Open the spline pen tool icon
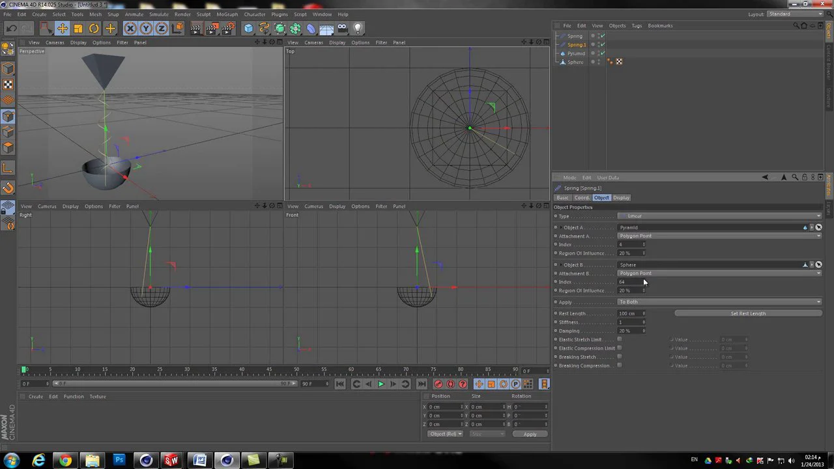834x469 pixels. tap(264, 28)
